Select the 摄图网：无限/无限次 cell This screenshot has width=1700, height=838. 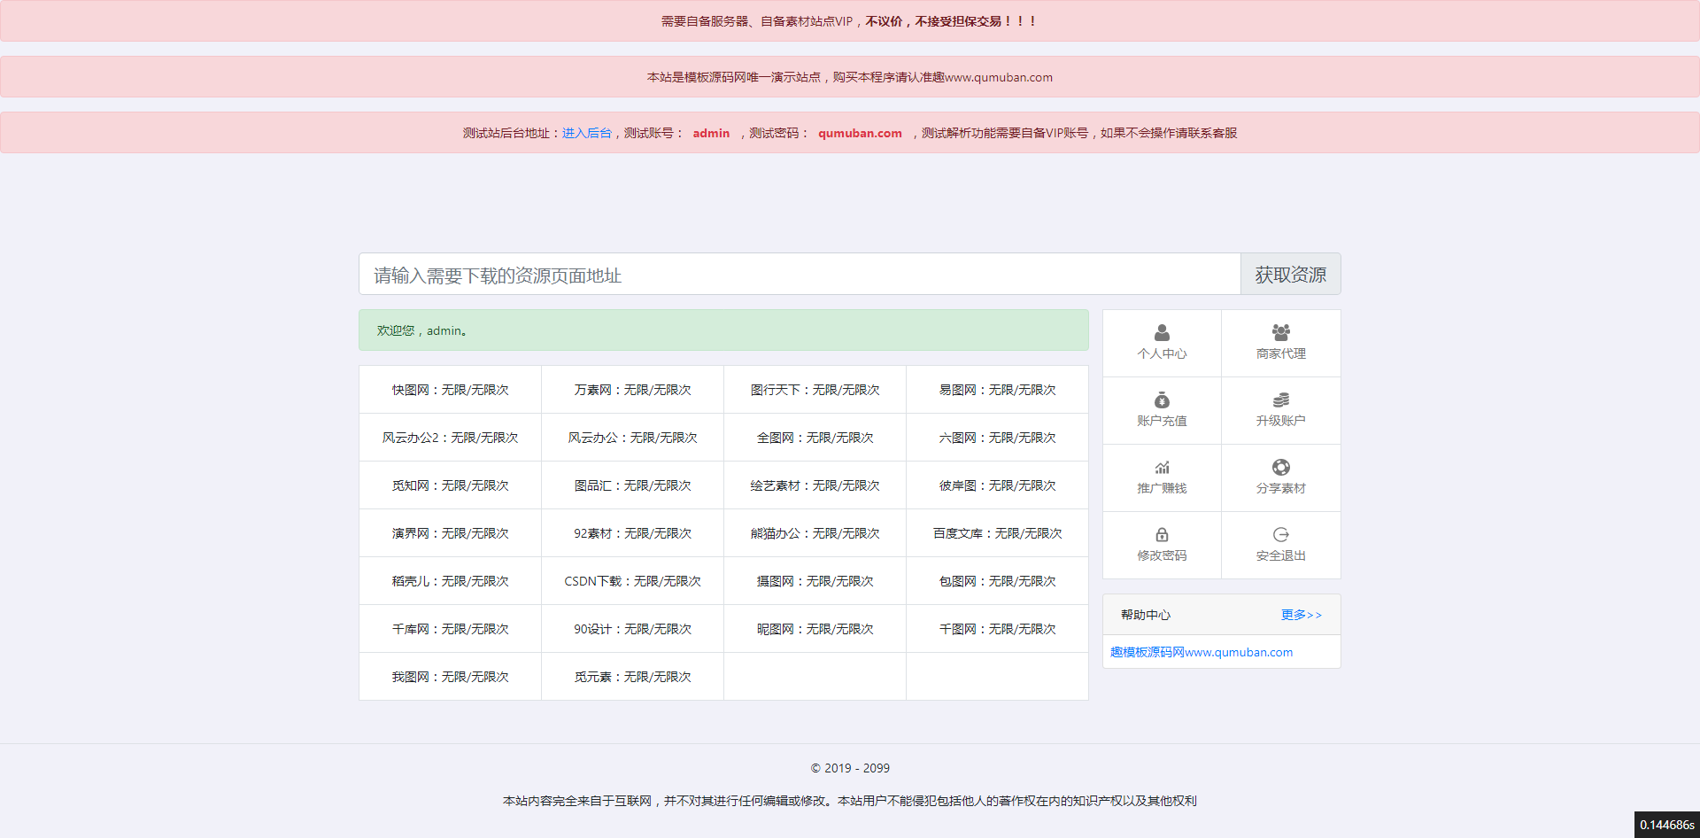pyautogui.click(x=815, y=581)
